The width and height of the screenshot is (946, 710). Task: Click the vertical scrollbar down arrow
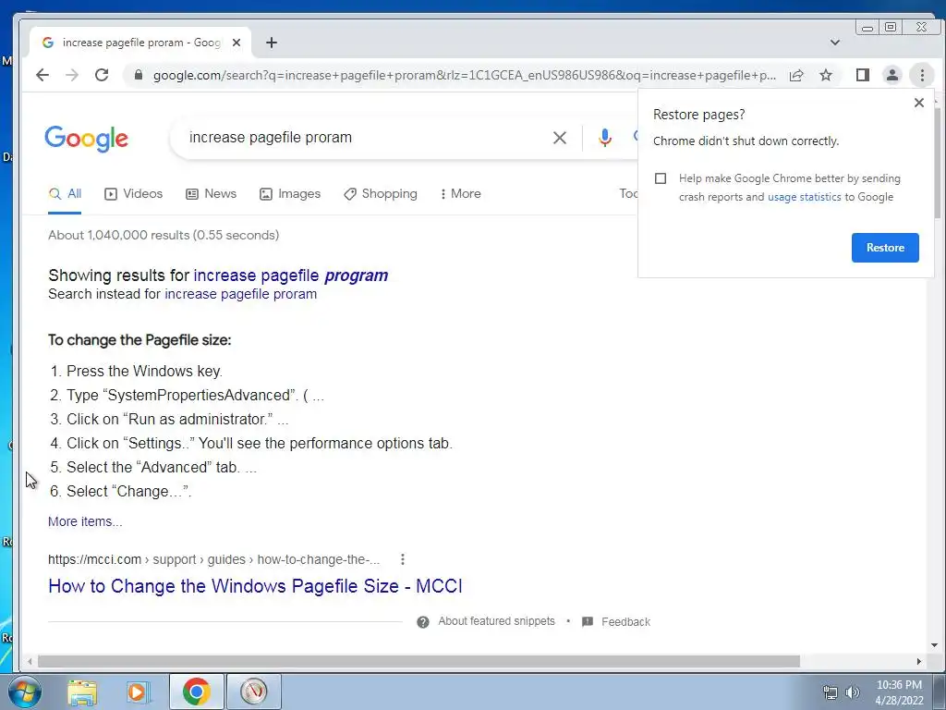(935, 645)
